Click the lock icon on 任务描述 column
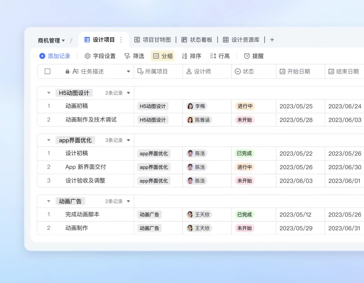 [x=67, y=72]
